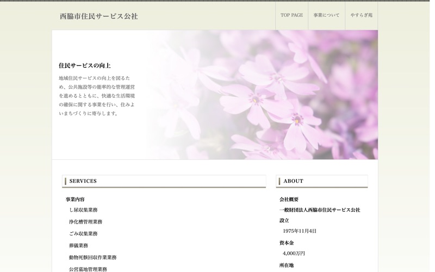Click the SERVICES section header
Viewport: 435px width, 272px height.
[164, 181]
